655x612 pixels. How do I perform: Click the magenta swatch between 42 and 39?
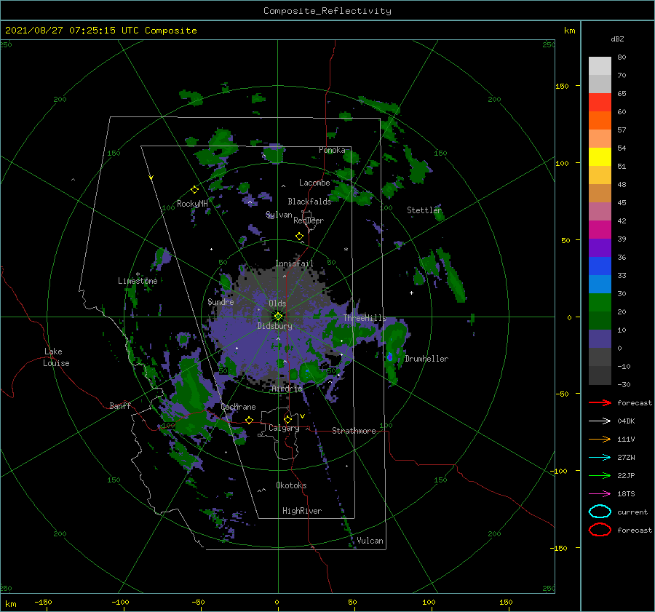click(600, 230)
